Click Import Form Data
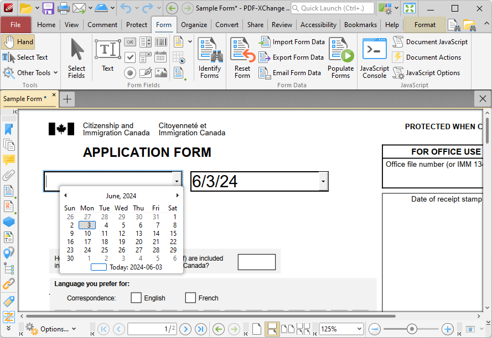Viewport: 492px width, 338px height. coord(292,42)
